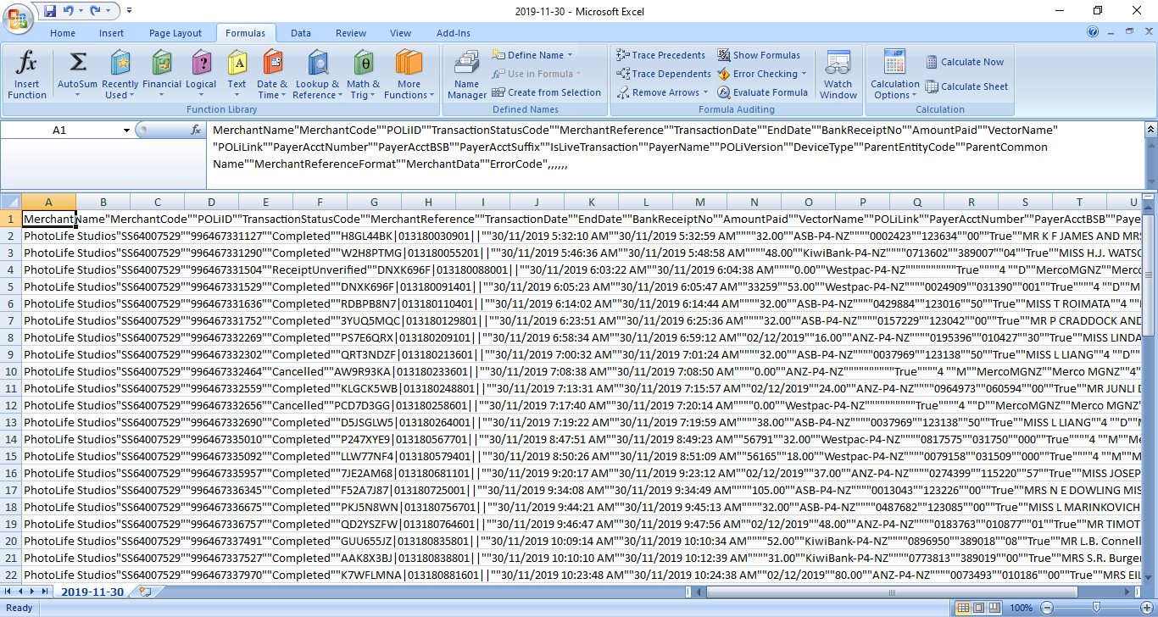1158x617 pixels.
Task: Select Normal view in status bar
Action: [963, 608]
